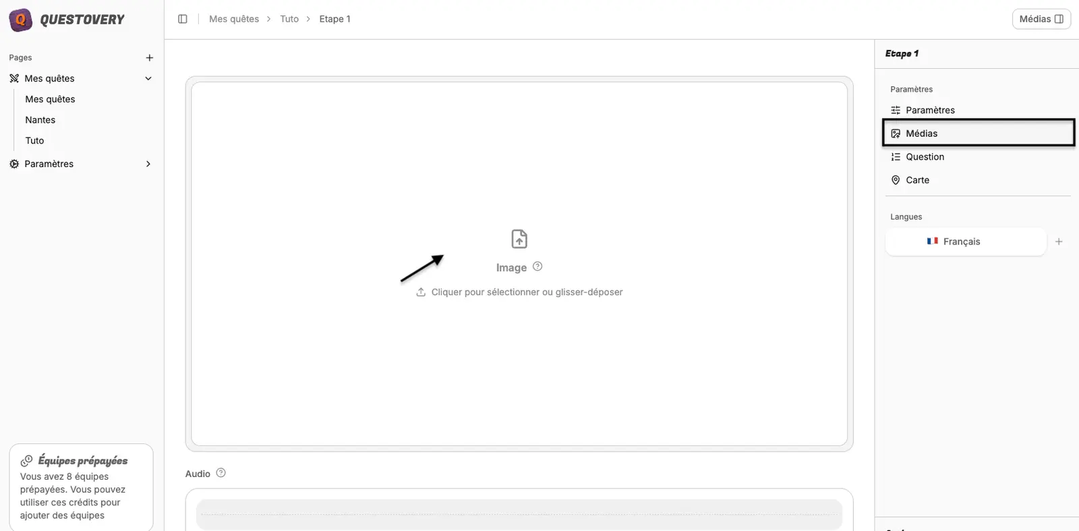
Task: Click the Etape 1 panel title
Action: tap(902, 53)
